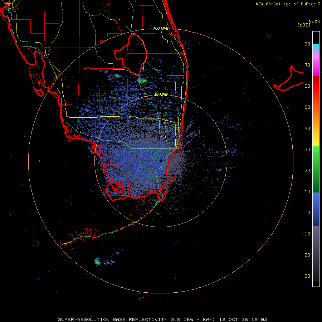Select the 40 dBZ scale label

(307, 128)
